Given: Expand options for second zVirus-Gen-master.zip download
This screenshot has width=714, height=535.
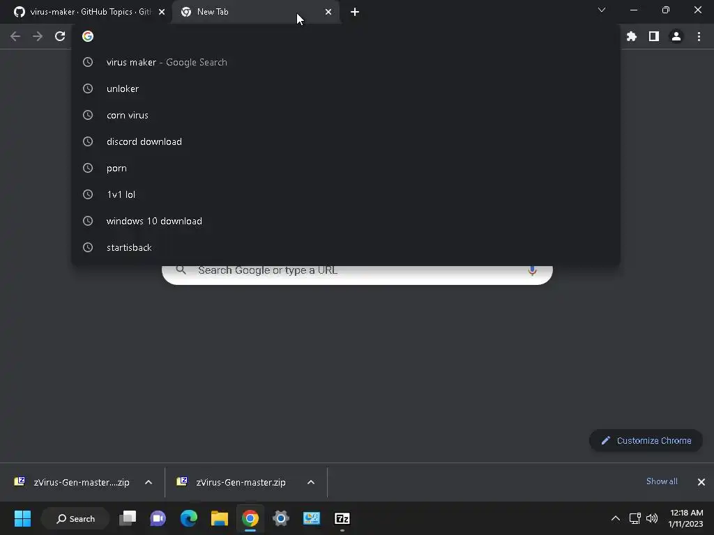Looking at the screenshot, I should click(311, 482).
